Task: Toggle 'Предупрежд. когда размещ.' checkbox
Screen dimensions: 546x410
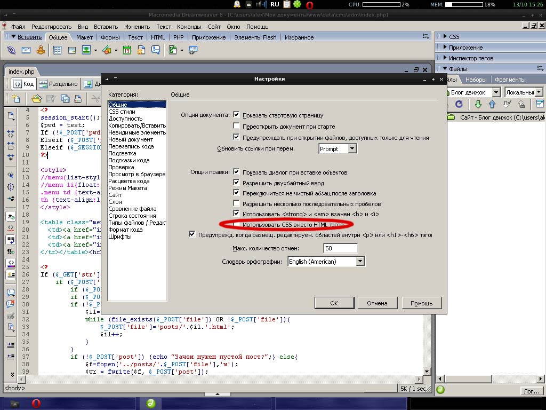Action: pyautogui.click(x=192, y=234)
